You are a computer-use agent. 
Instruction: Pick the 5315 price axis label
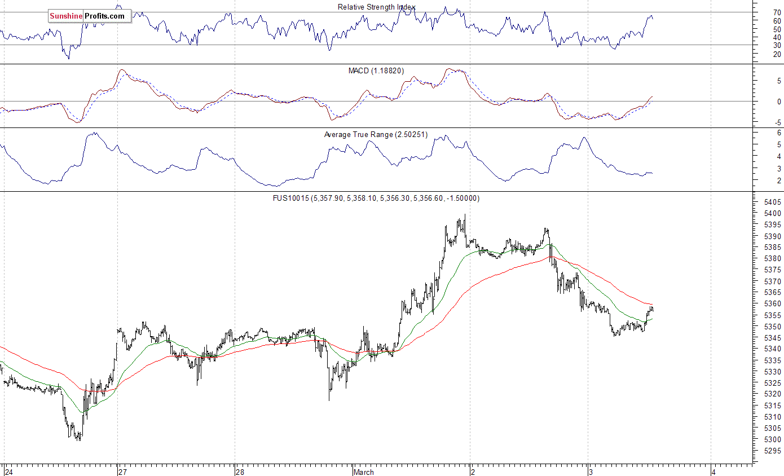click(x=773, y=406)
